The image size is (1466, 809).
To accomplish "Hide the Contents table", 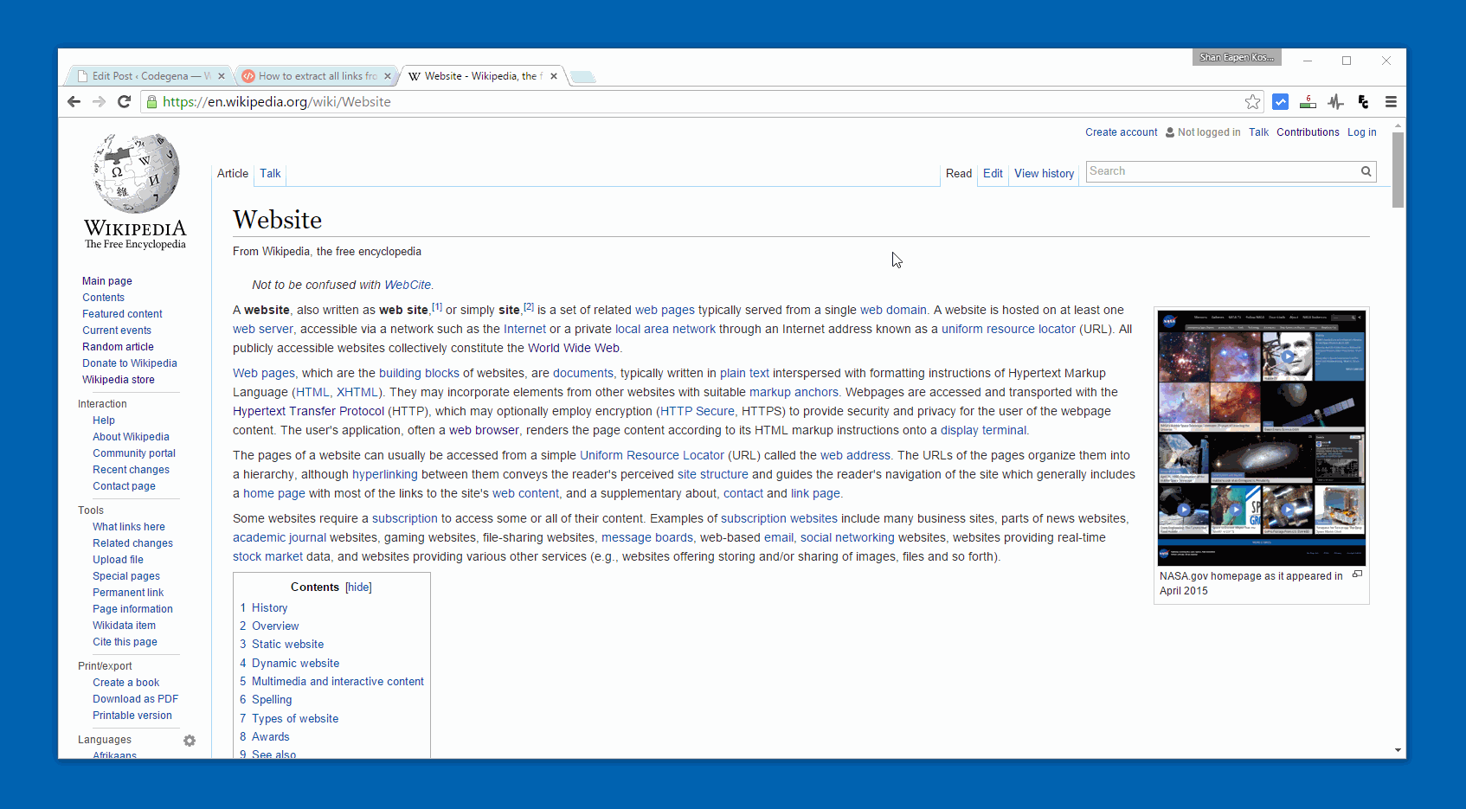I will coord(358,587).
